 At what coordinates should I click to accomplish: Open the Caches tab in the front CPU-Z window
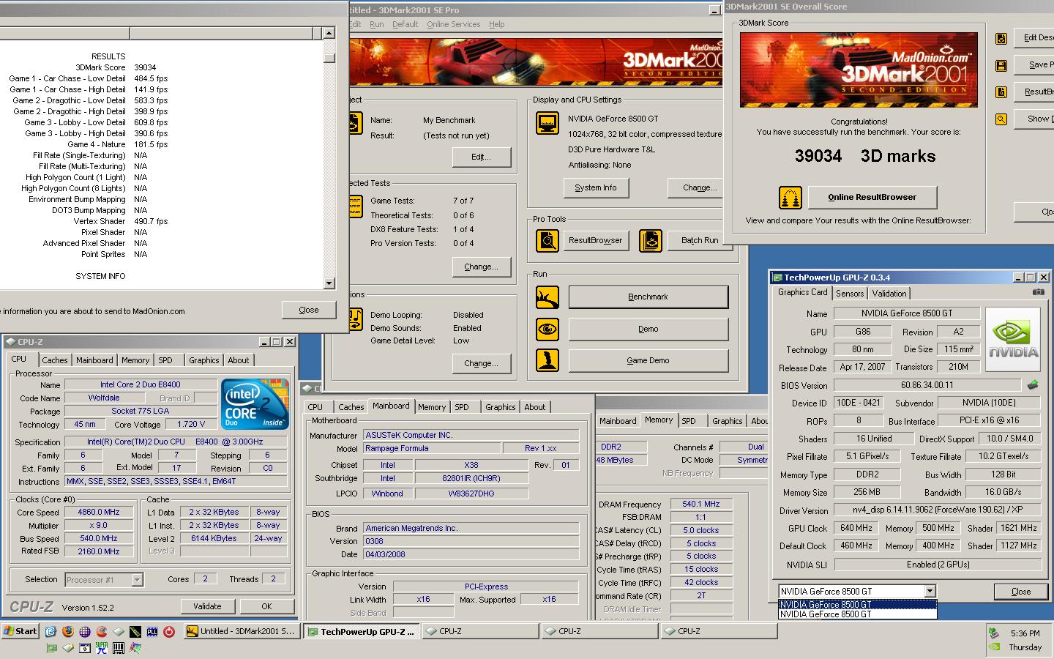coord(55,360)
